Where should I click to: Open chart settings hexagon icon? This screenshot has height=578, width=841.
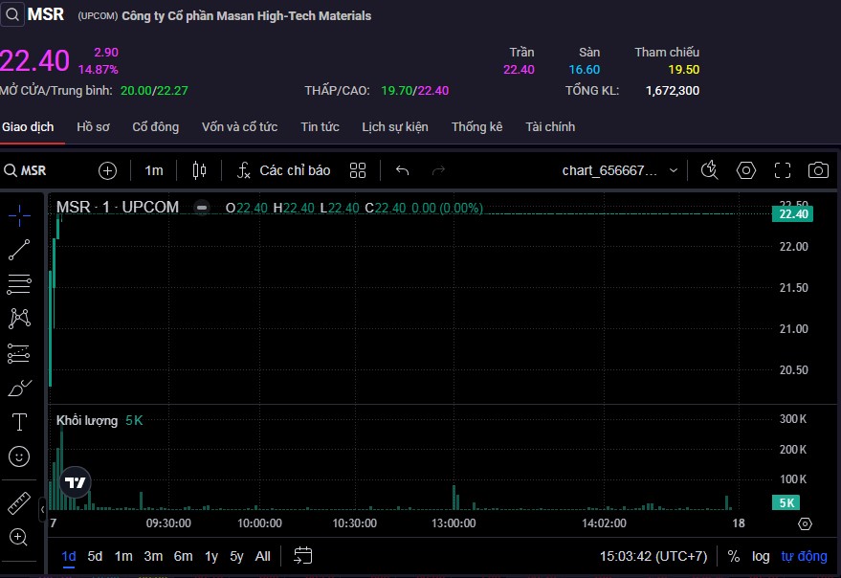click(746, 170)
